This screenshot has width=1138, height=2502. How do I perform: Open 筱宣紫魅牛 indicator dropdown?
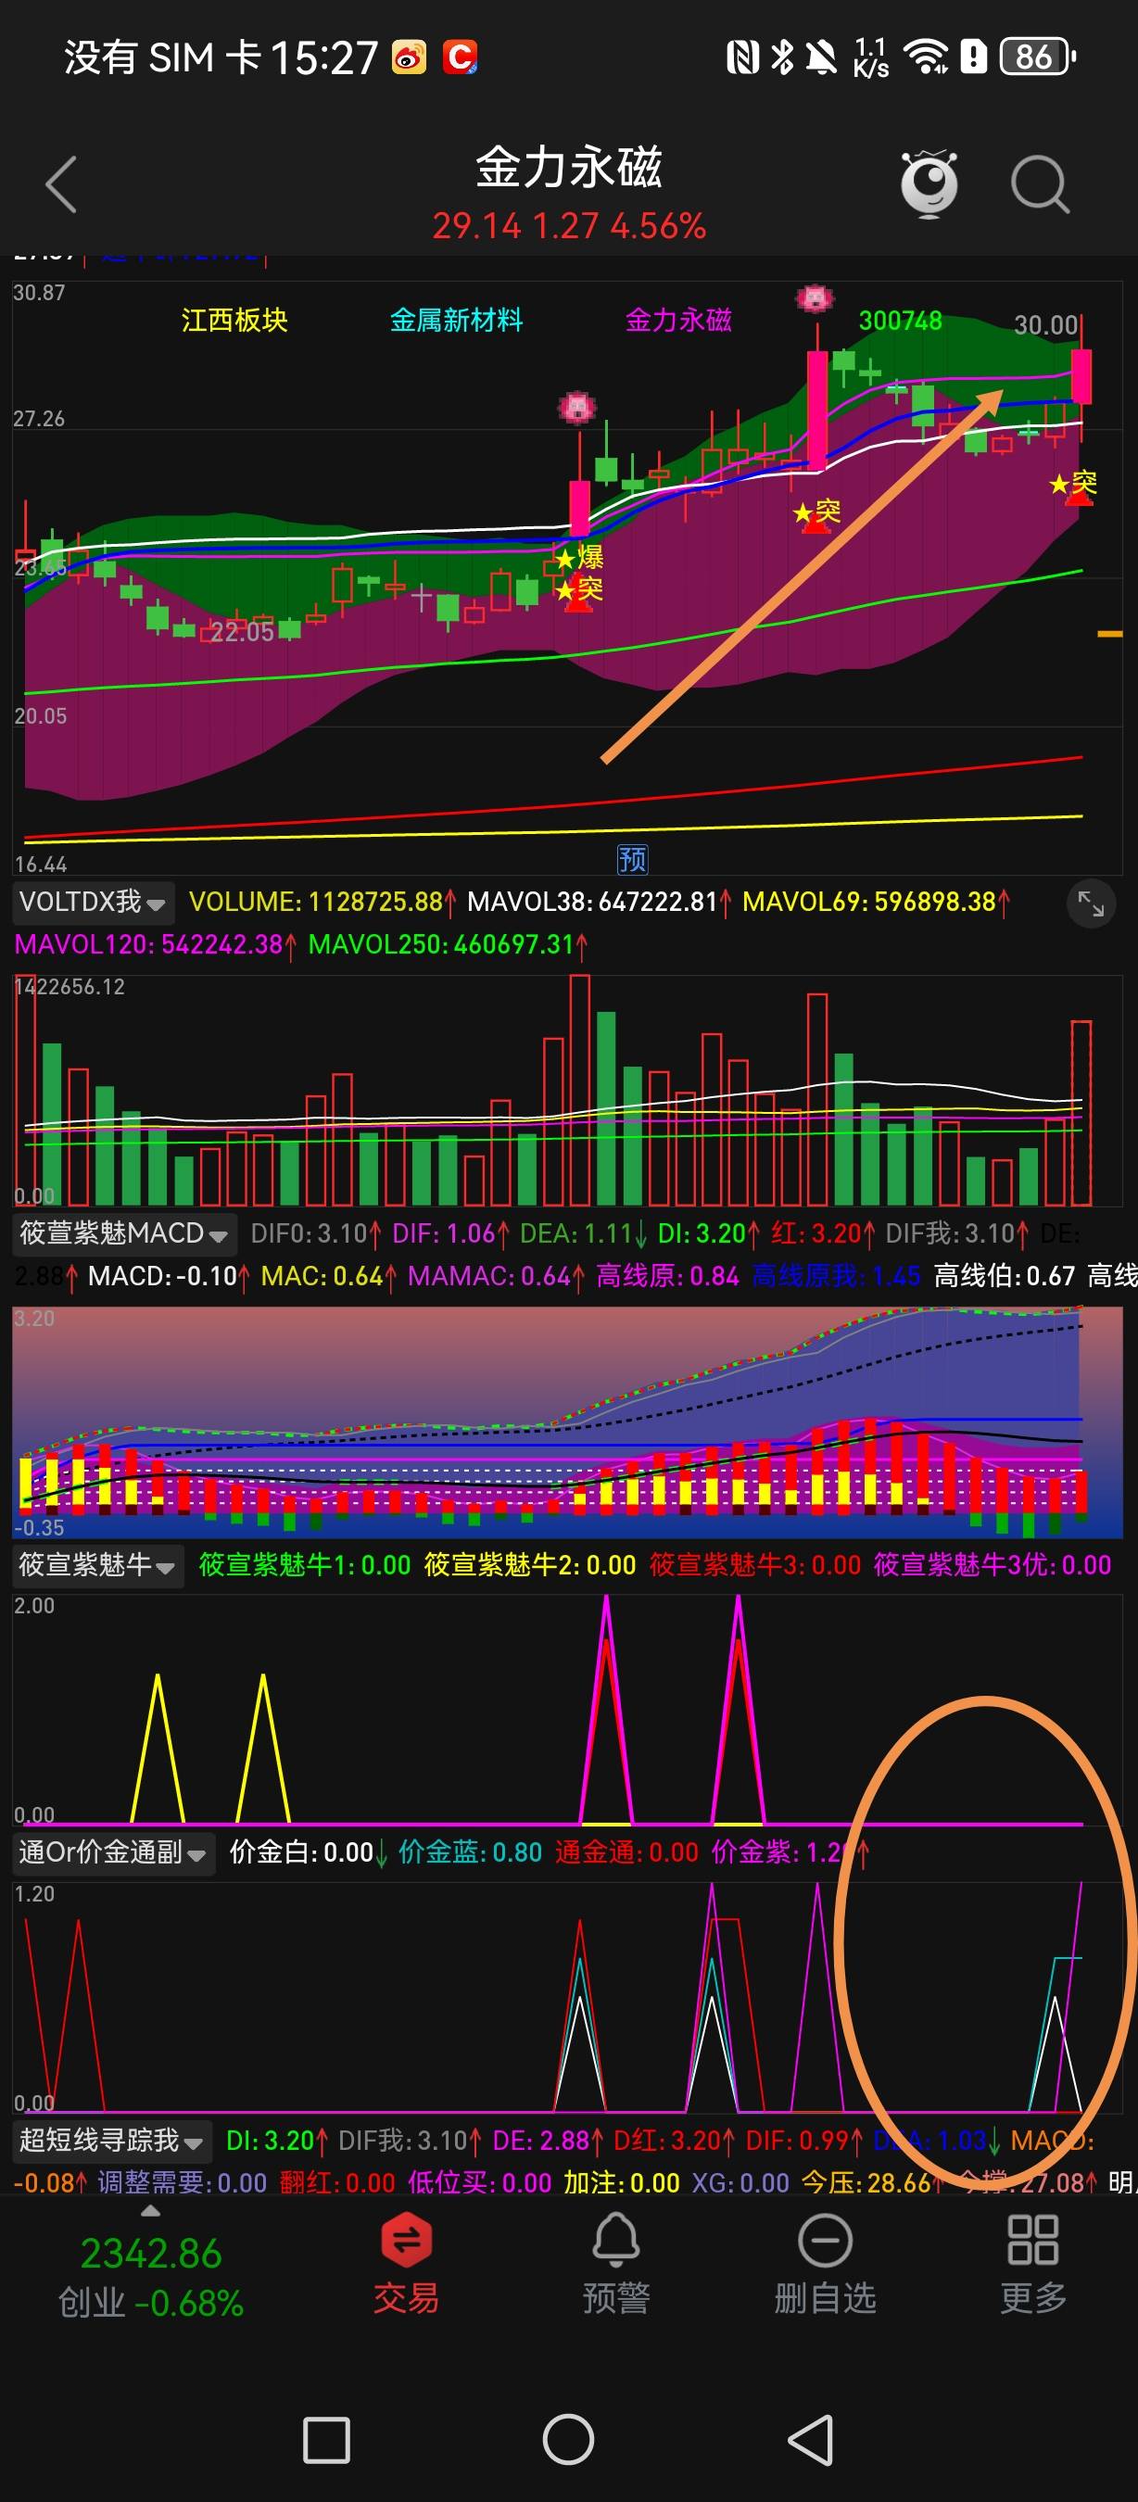pyautogui.click(x=97, y=1565)
